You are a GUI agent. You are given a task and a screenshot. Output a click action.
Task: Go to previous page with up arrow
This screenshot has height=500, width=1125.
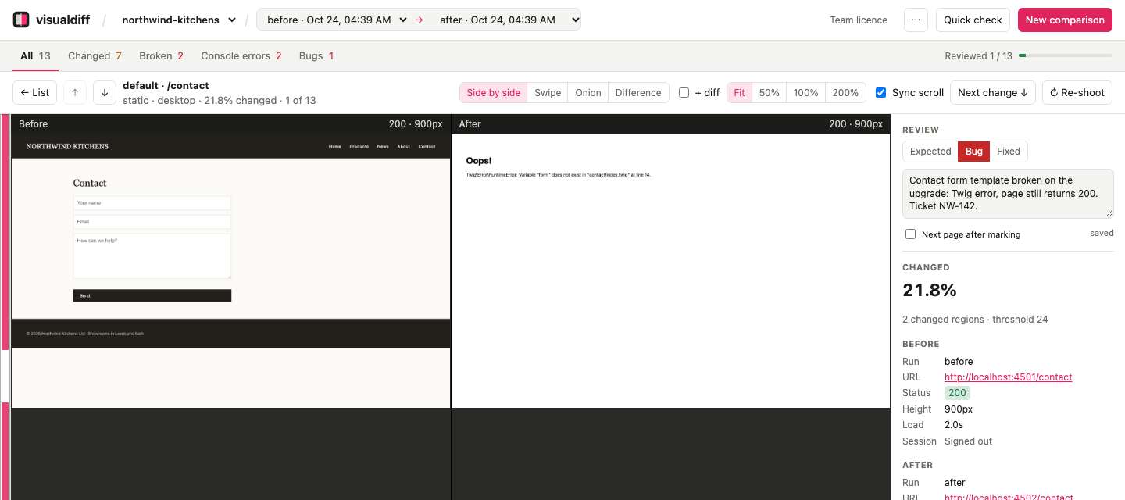point(75,92)
